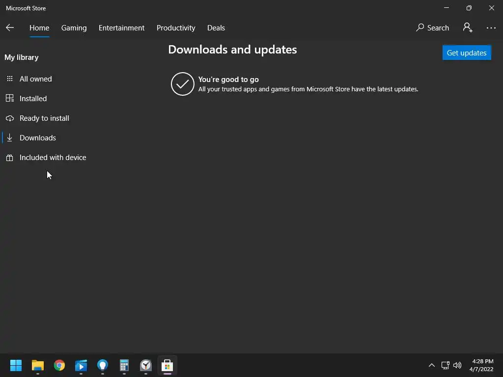Click the Search magnifier button
The width and height of the screenshot is (503, 377).
tap(432, 28)
